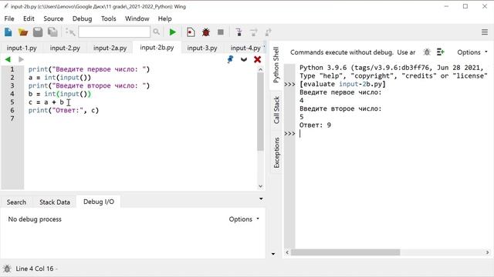The height and width of the screenshot is (277, 494).
Task: Select the Debug I/O tab
Action: pos(99,202)
